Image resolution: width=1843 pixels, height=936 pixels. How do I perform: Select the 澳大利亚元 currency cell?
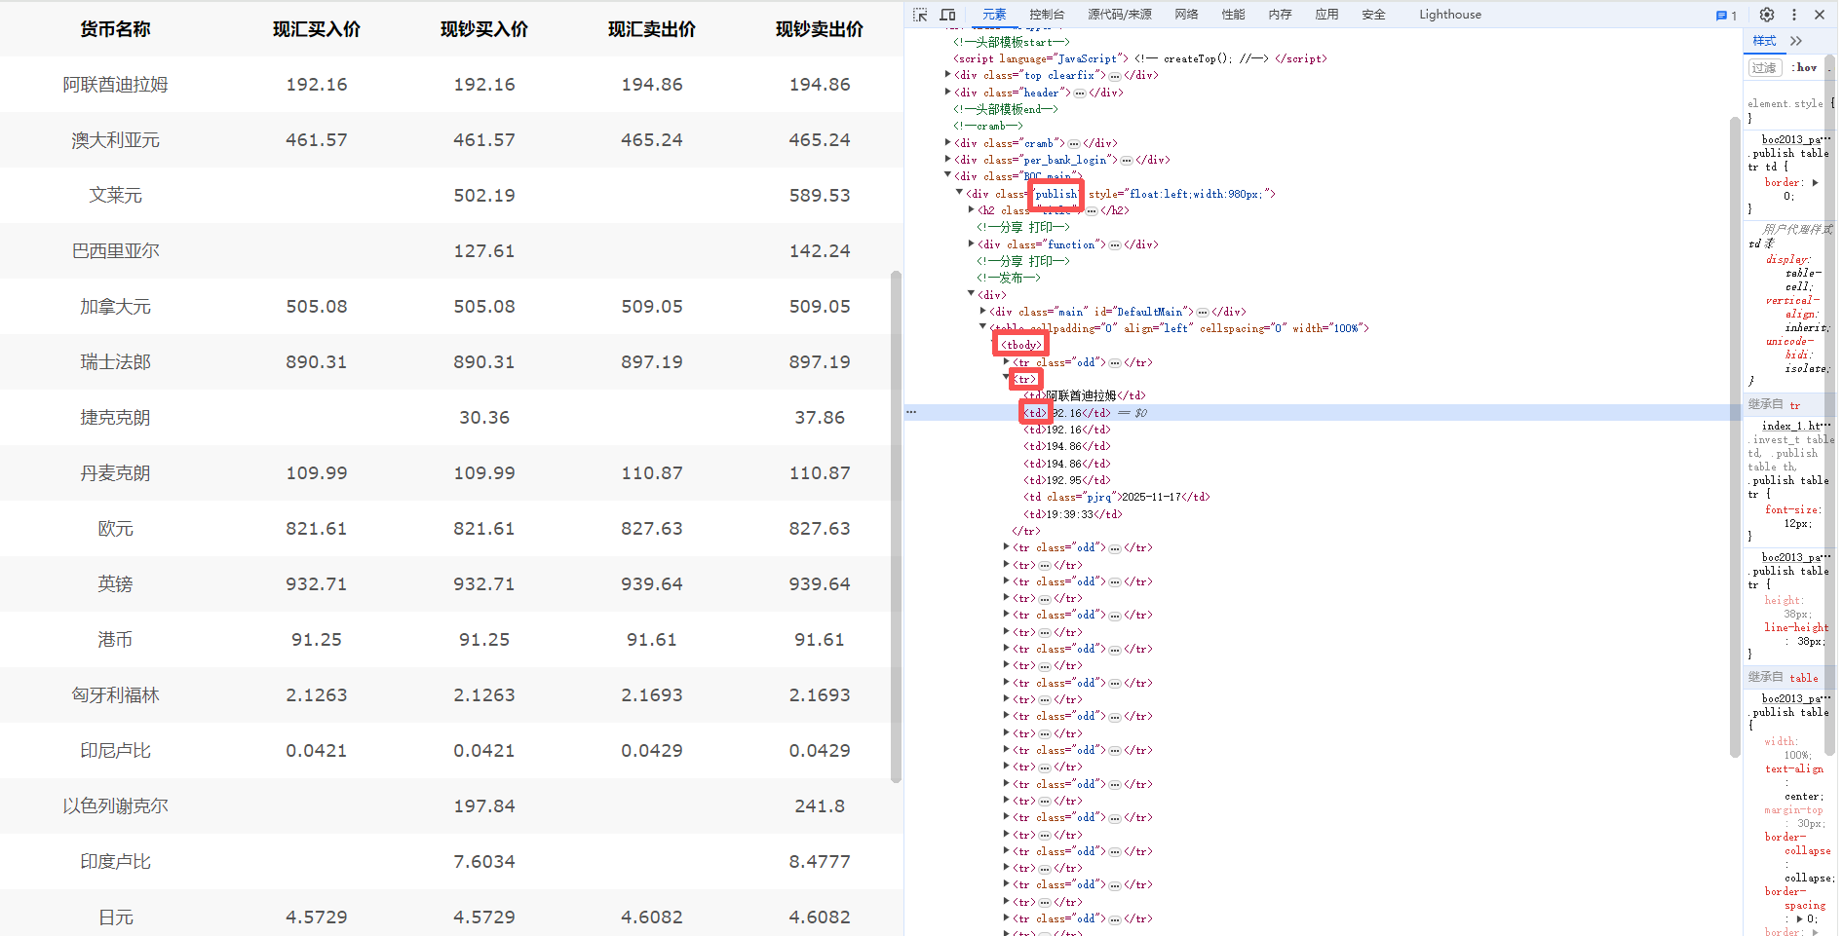(116, 140)
